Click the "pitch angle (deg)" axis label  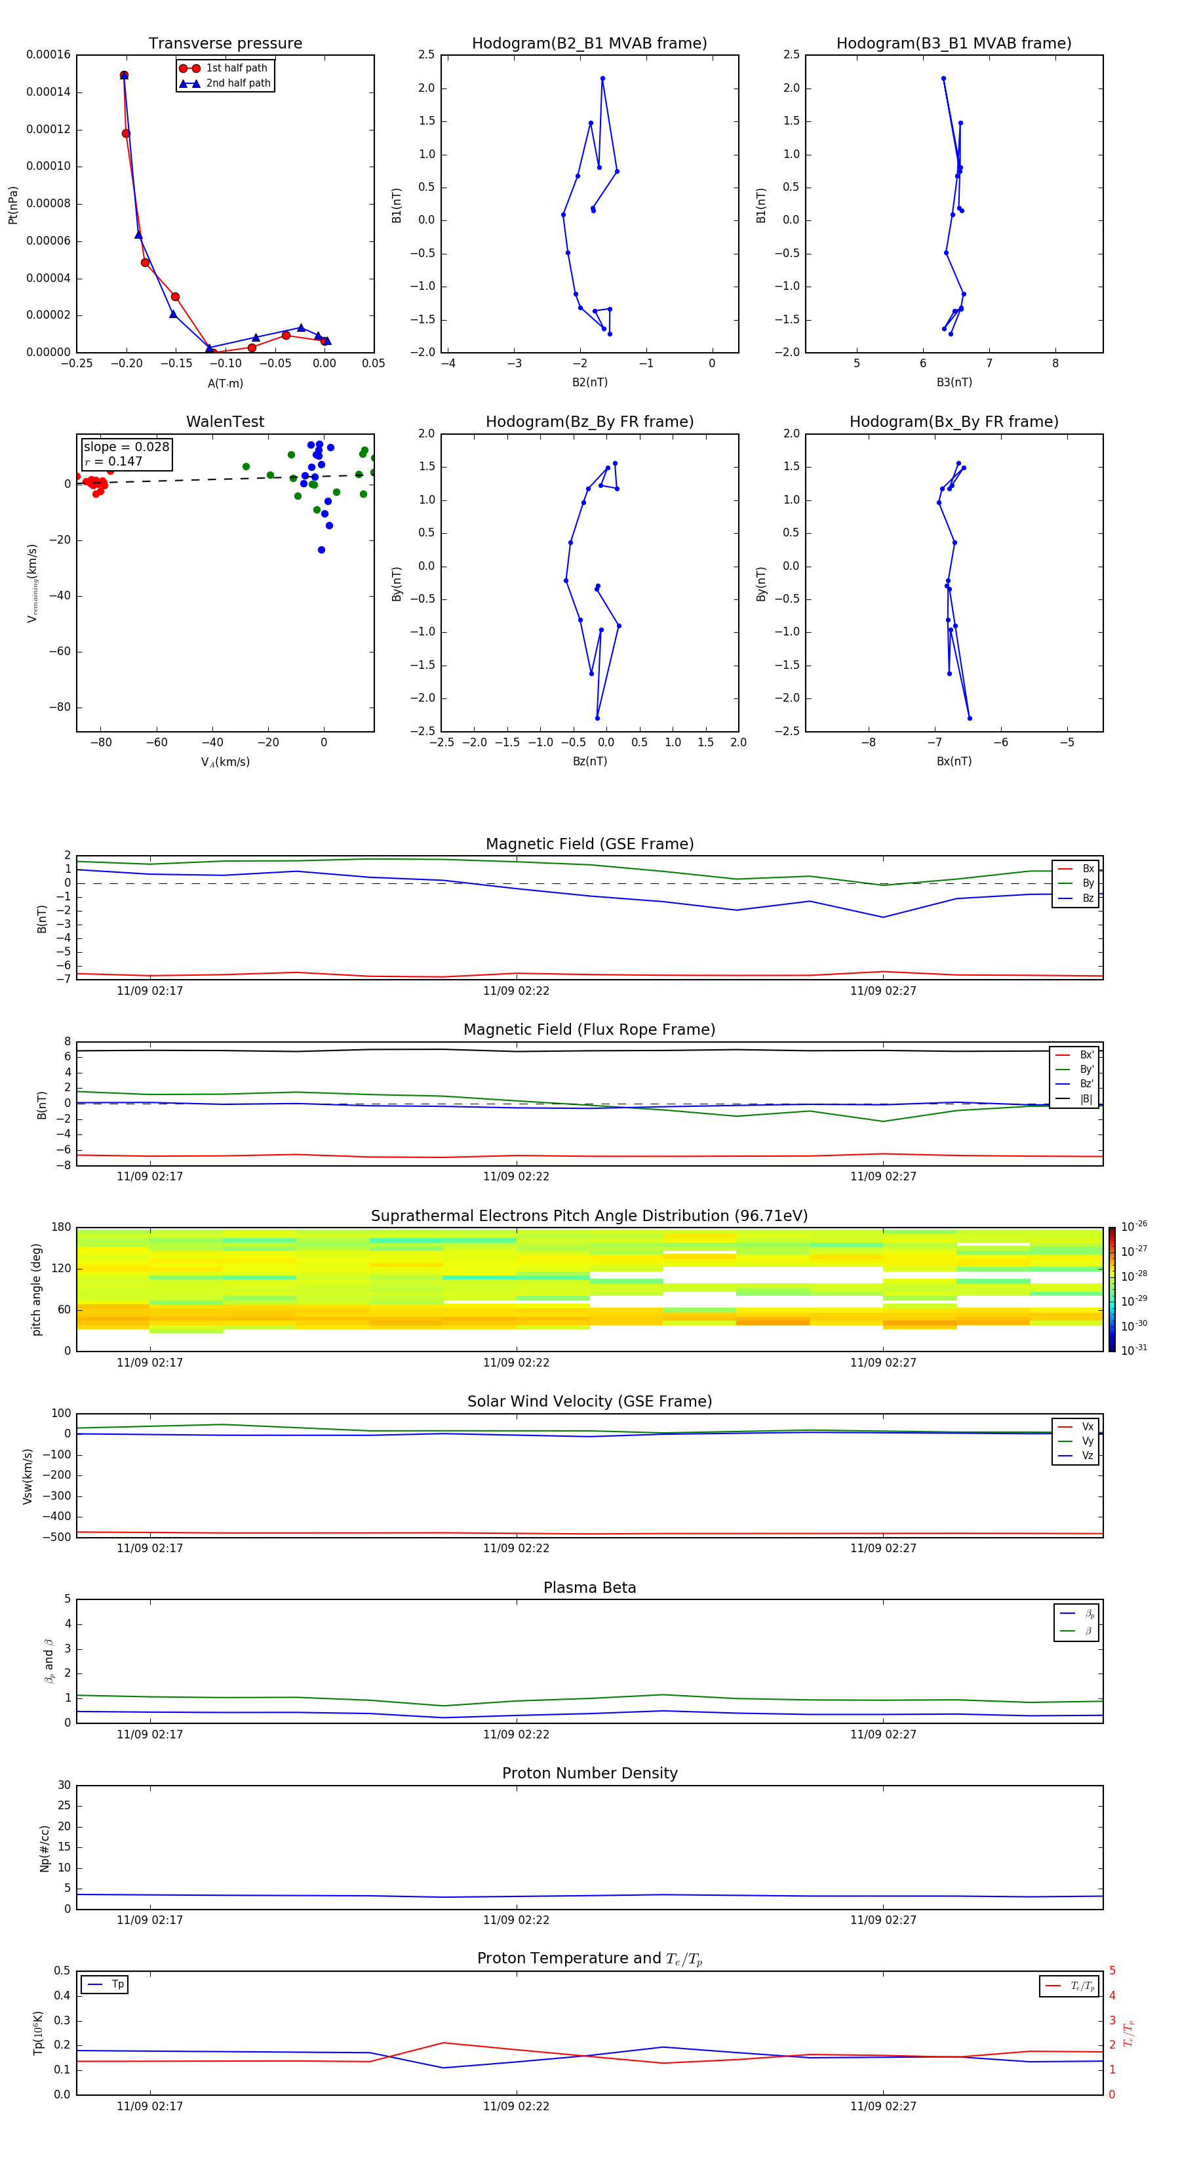click(x=36, y=1289)
